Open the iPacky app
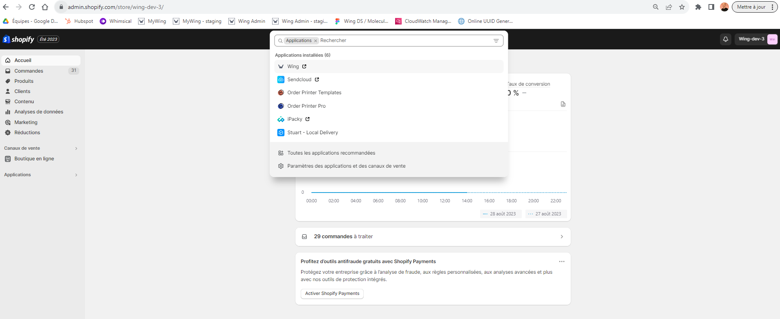 point(389,119)
